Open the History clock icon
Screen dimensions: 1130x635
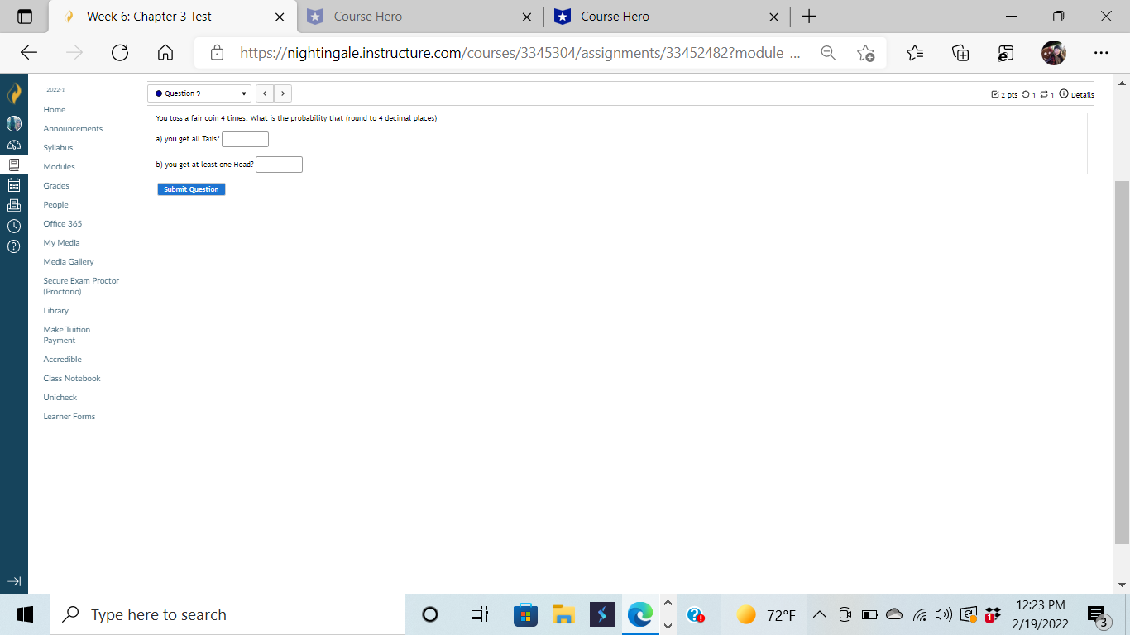13,225
